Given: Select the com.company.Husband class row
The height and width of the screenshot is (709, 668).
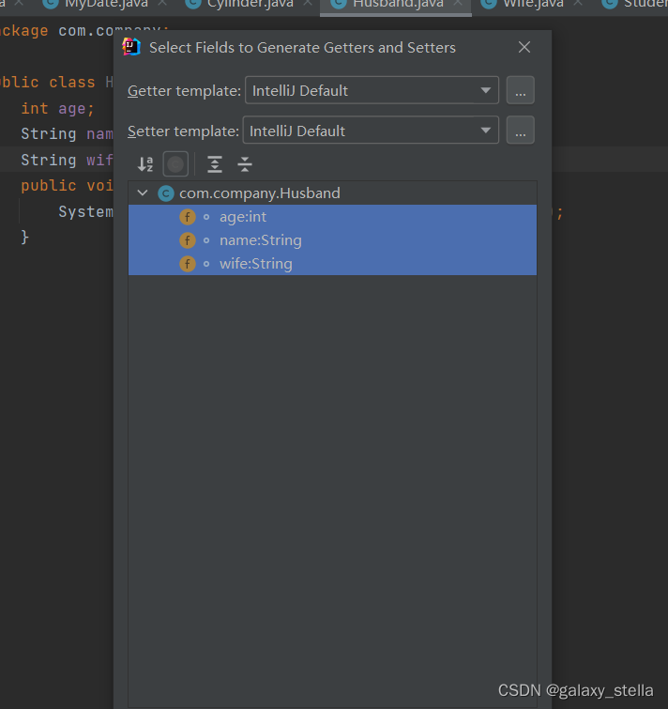Looking at the screenshot, I should (x=332, y=193).
